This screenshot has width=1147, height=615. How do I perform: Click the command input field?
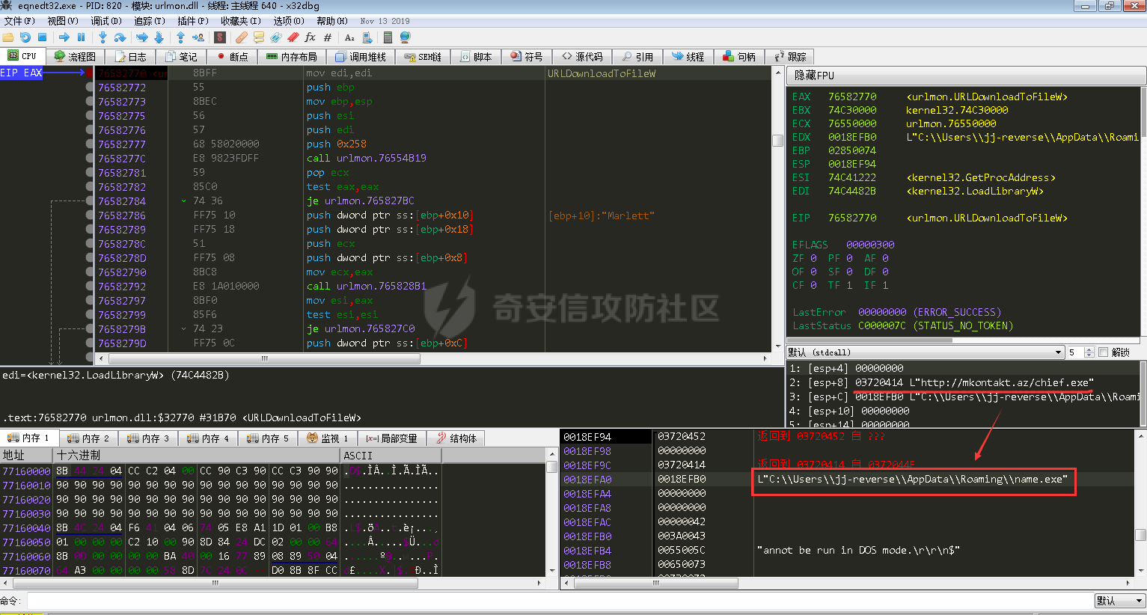pyautogui.click(x=560, y=601)
